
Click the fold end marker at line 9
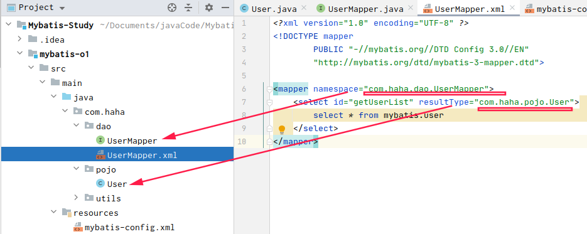pos(269,129)
